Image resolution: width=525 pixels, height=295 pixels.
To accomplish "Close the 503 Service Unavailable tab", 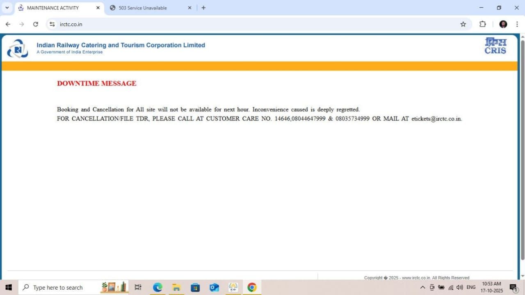I will (x=190, y=8).
